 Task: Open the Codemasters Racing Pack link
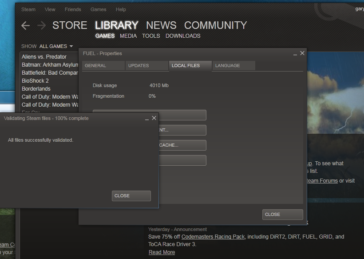point(213,236)
